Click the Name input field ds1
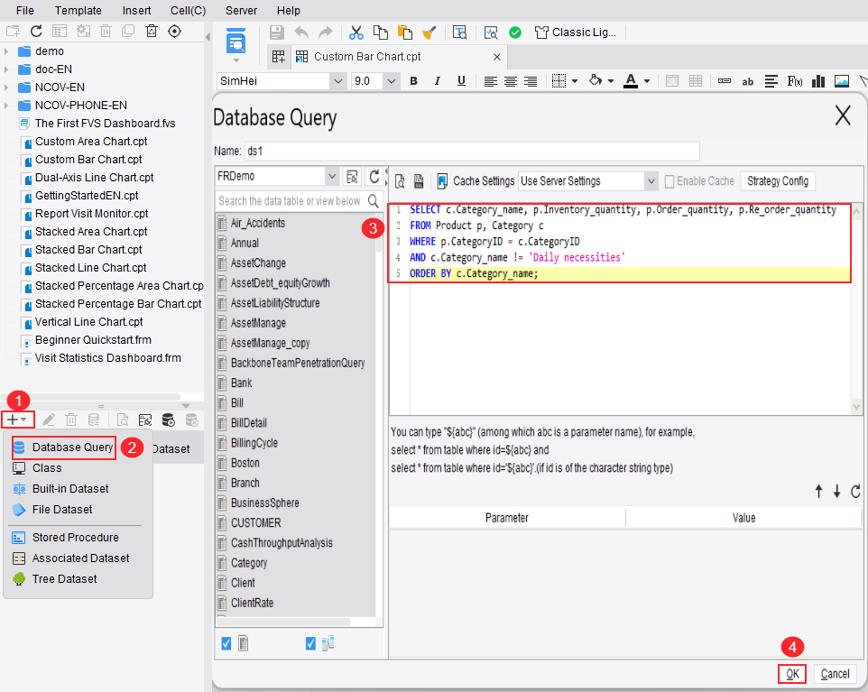 [472, 152]
